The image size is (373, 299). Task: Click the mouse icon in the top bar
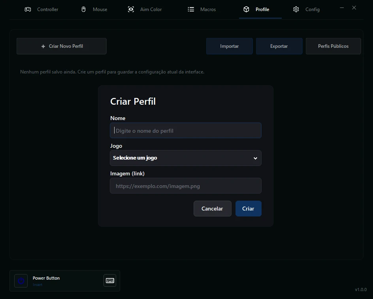point(83,9)
